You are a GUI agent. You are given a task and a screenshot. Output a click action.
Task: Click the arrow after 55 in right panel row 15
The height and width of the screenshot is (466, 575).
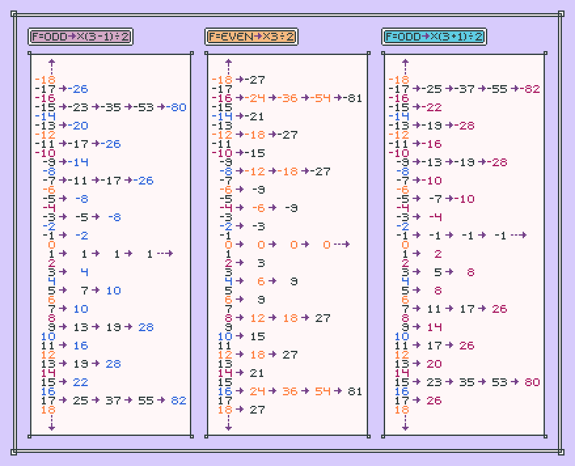pyautogui.click(x=515, y=382)
